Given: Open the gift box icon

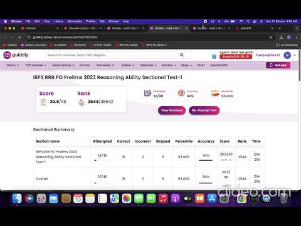Looking at the screenshot, I should pyautogui.click(x=214, y=56).
